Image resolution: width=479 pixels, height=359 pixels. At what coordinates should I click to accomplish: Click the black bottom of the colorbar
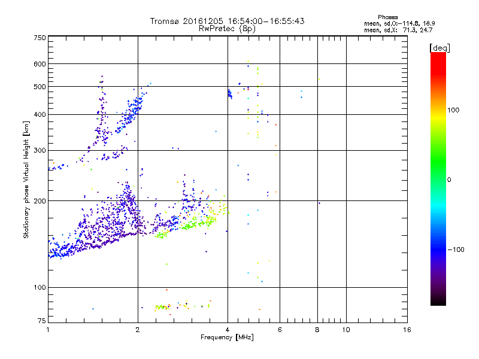click(x=438, y=302)
